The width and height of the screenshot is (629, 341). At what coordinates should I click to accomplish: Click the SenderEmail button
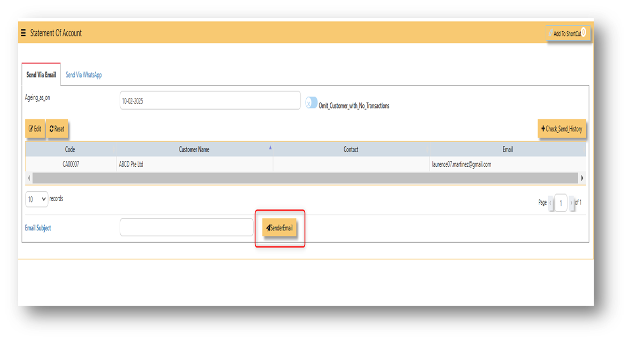279,228
